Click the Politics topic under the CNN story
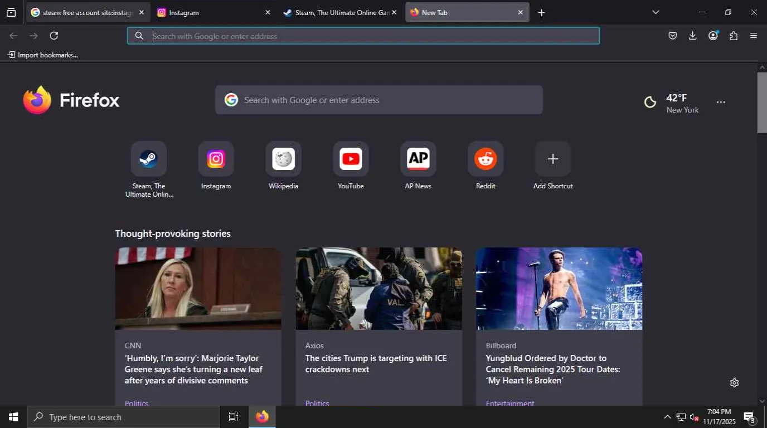The height and width of the screenshot is (428, 767). [x=137, y=403]
